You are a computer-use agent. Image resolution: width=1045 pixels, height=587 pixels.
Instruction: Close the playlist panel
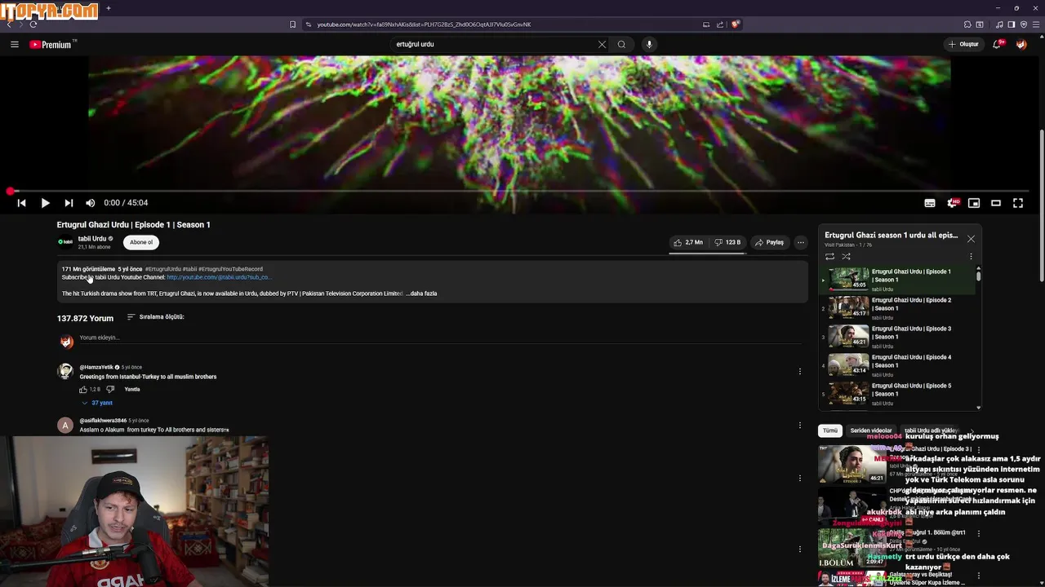point(971,239)
